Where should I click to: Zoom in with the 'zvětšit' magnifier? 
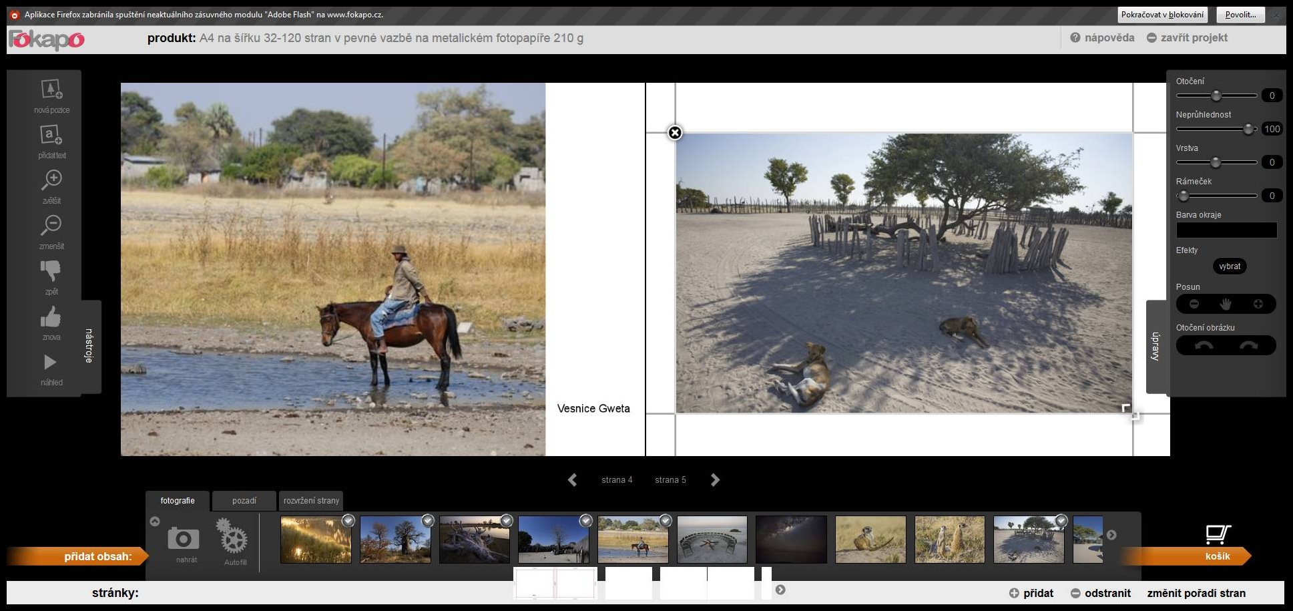[51, 180]
